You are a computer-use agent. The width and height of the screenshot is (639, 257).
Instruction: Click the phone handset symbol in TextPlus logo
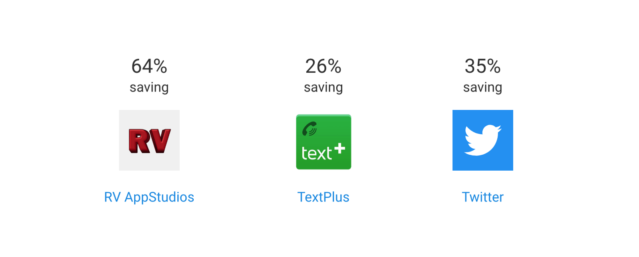309,129
